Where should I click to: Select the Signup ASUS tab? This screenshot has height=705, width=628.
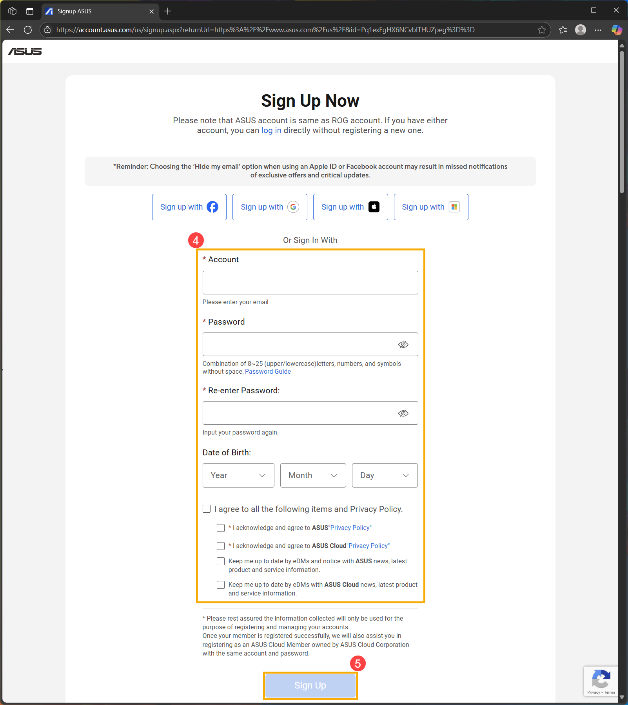click(x=100, y=11)
